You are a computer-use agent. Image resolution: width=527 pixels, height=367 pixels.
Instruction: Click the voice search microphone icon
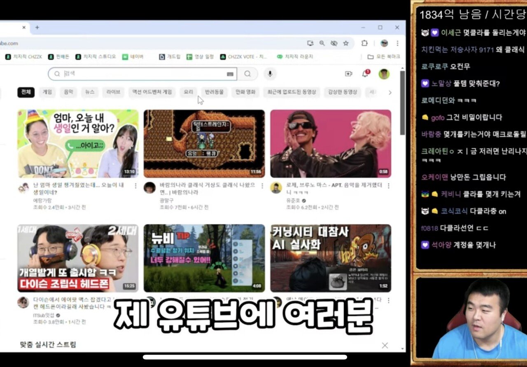pos(270,74)
